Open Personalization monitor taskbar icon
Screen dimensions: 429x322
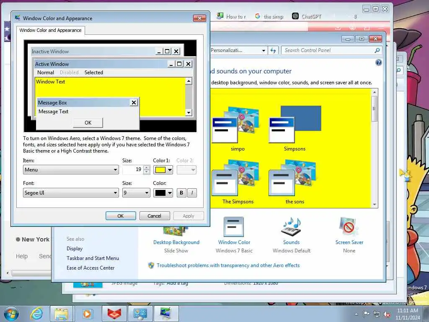point(165,314)
